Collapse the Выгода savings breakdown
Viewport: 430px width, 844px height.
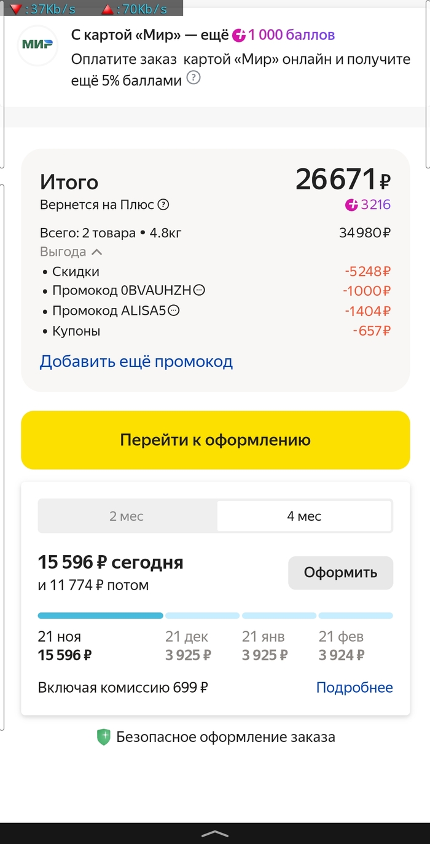tap(96, 252)
